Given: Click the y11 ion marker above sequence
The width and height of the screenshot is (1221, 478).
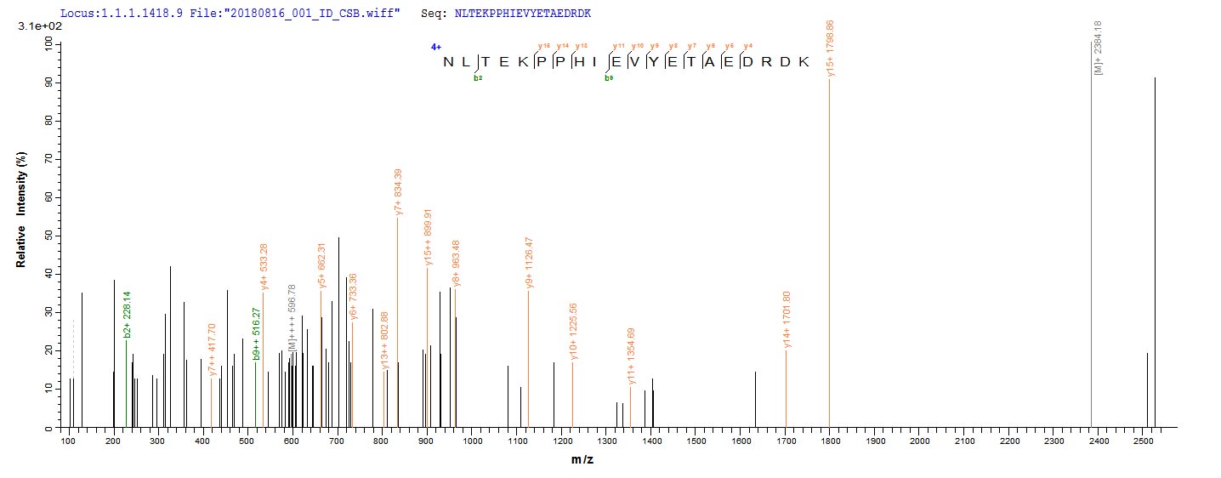Looking at the screenshot, I should coord(619,46).
